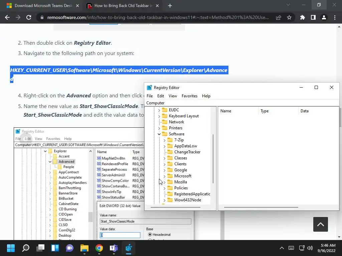Open the Registry Editor File menu
342x256 pixels.
point(150,96)
